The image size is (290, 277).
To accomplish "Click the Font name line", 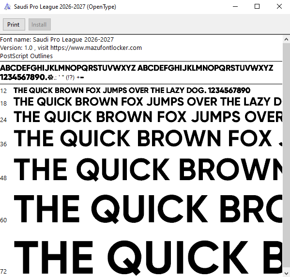I will 57,40.
